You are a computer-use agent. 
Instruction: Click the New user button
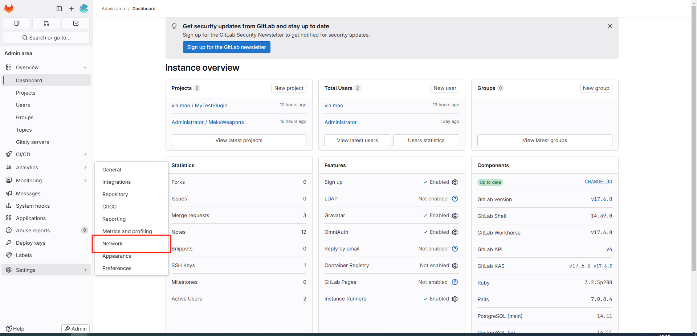(x=445, y=88)
